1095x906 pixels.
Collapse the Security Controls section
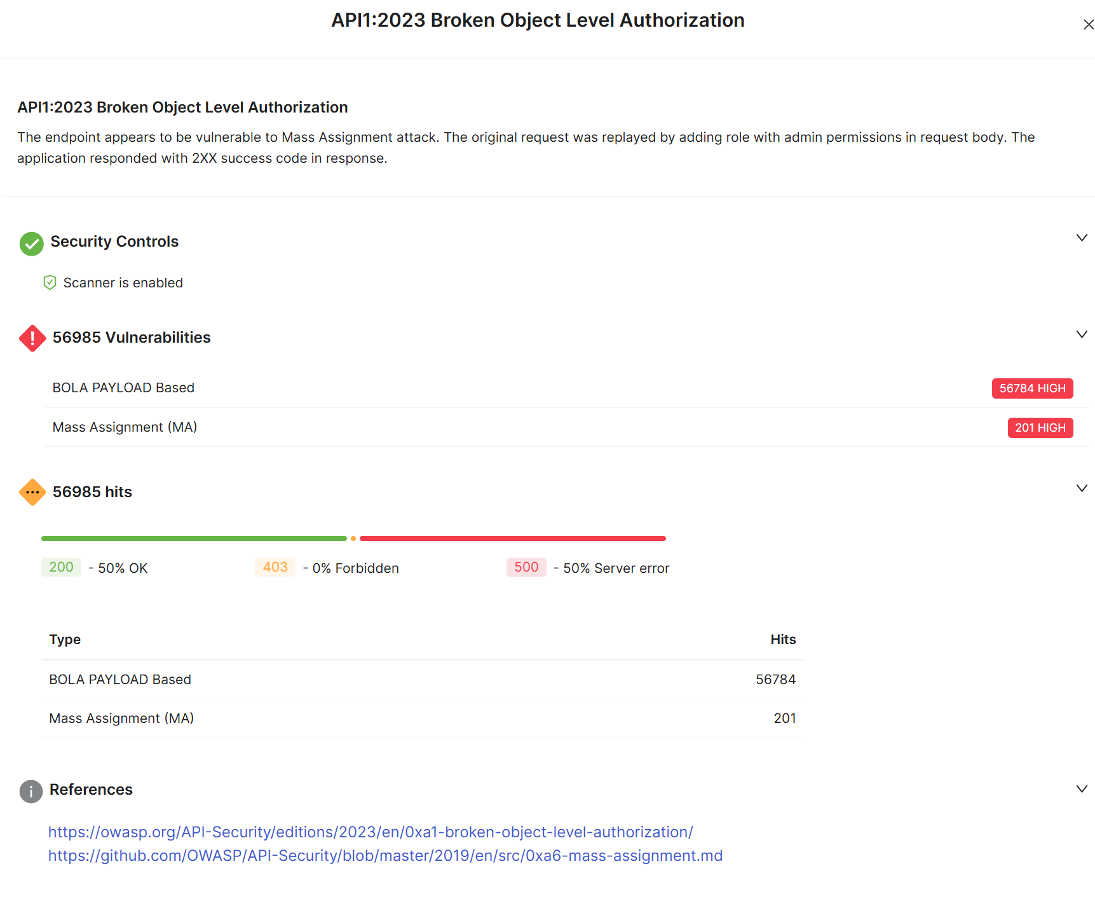click(x=1081, y=238)
